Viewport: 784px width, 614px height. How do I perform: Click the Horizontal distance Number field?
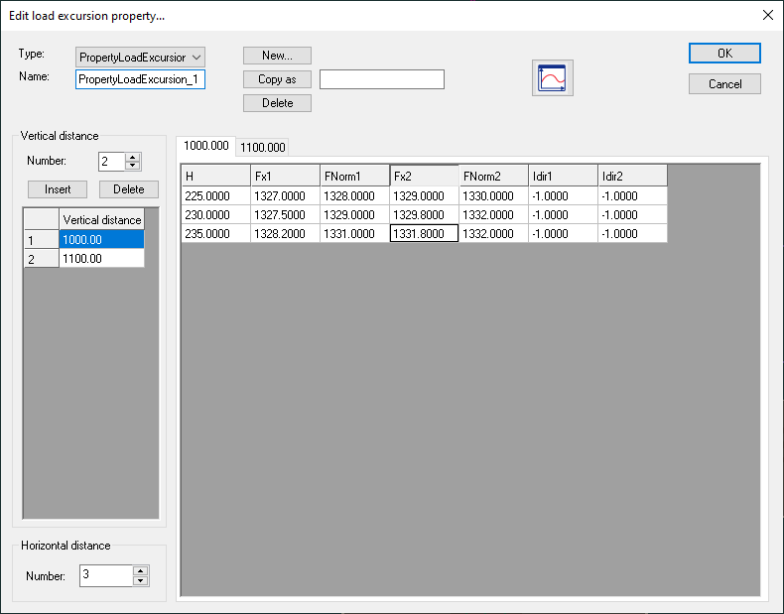pyautogui.click(x=106, y=575)
